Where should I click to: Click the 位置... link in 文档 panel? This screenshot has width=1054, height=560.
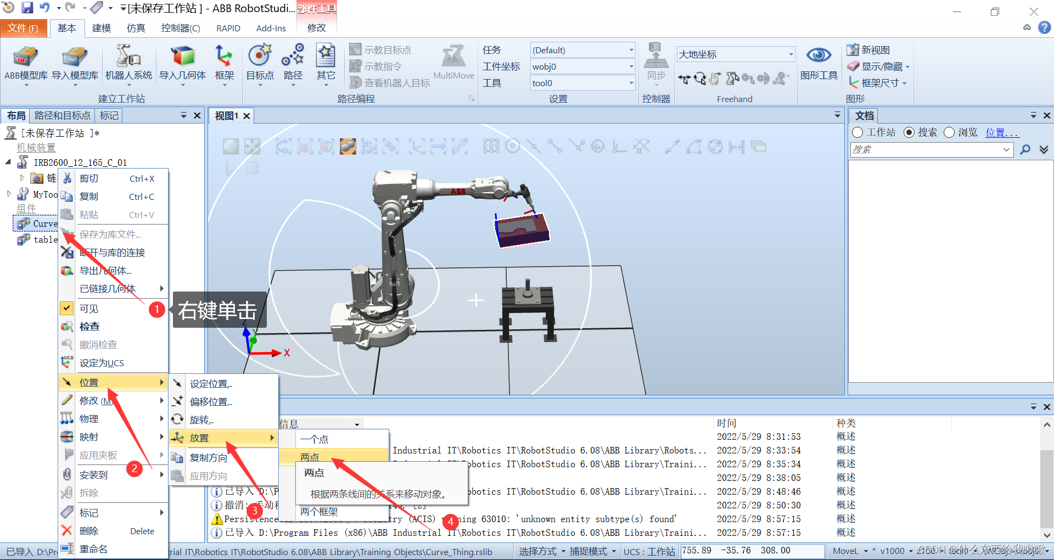coord(1002,132)
